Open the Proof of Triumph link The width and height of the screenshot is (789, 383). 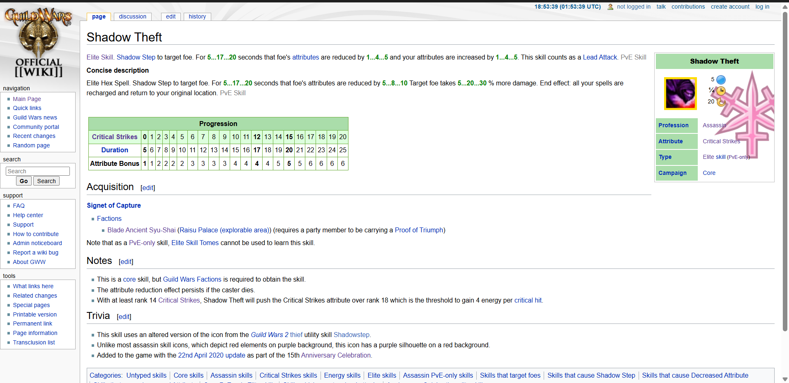419,230
